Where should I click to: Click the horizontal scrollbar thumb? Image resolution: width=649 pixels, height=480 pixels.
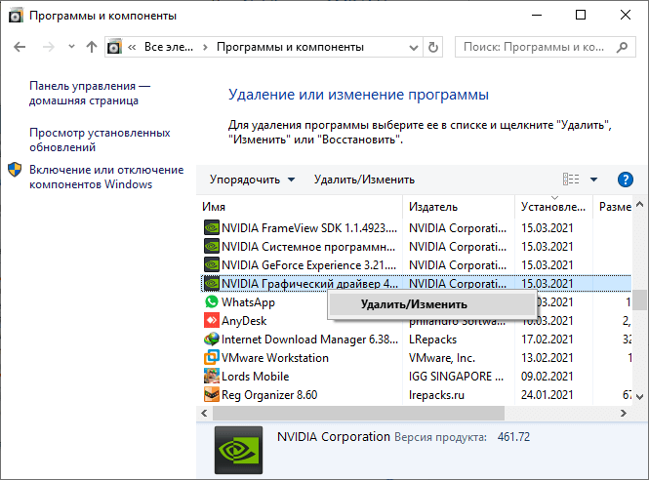358,413
